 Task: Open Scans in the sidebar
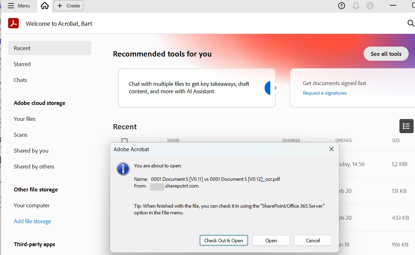(21, 135)
